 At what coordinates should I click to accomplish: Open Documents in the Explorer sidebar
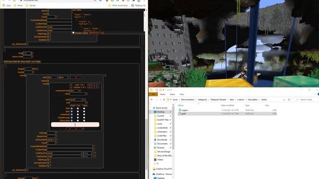click(160, 144)
